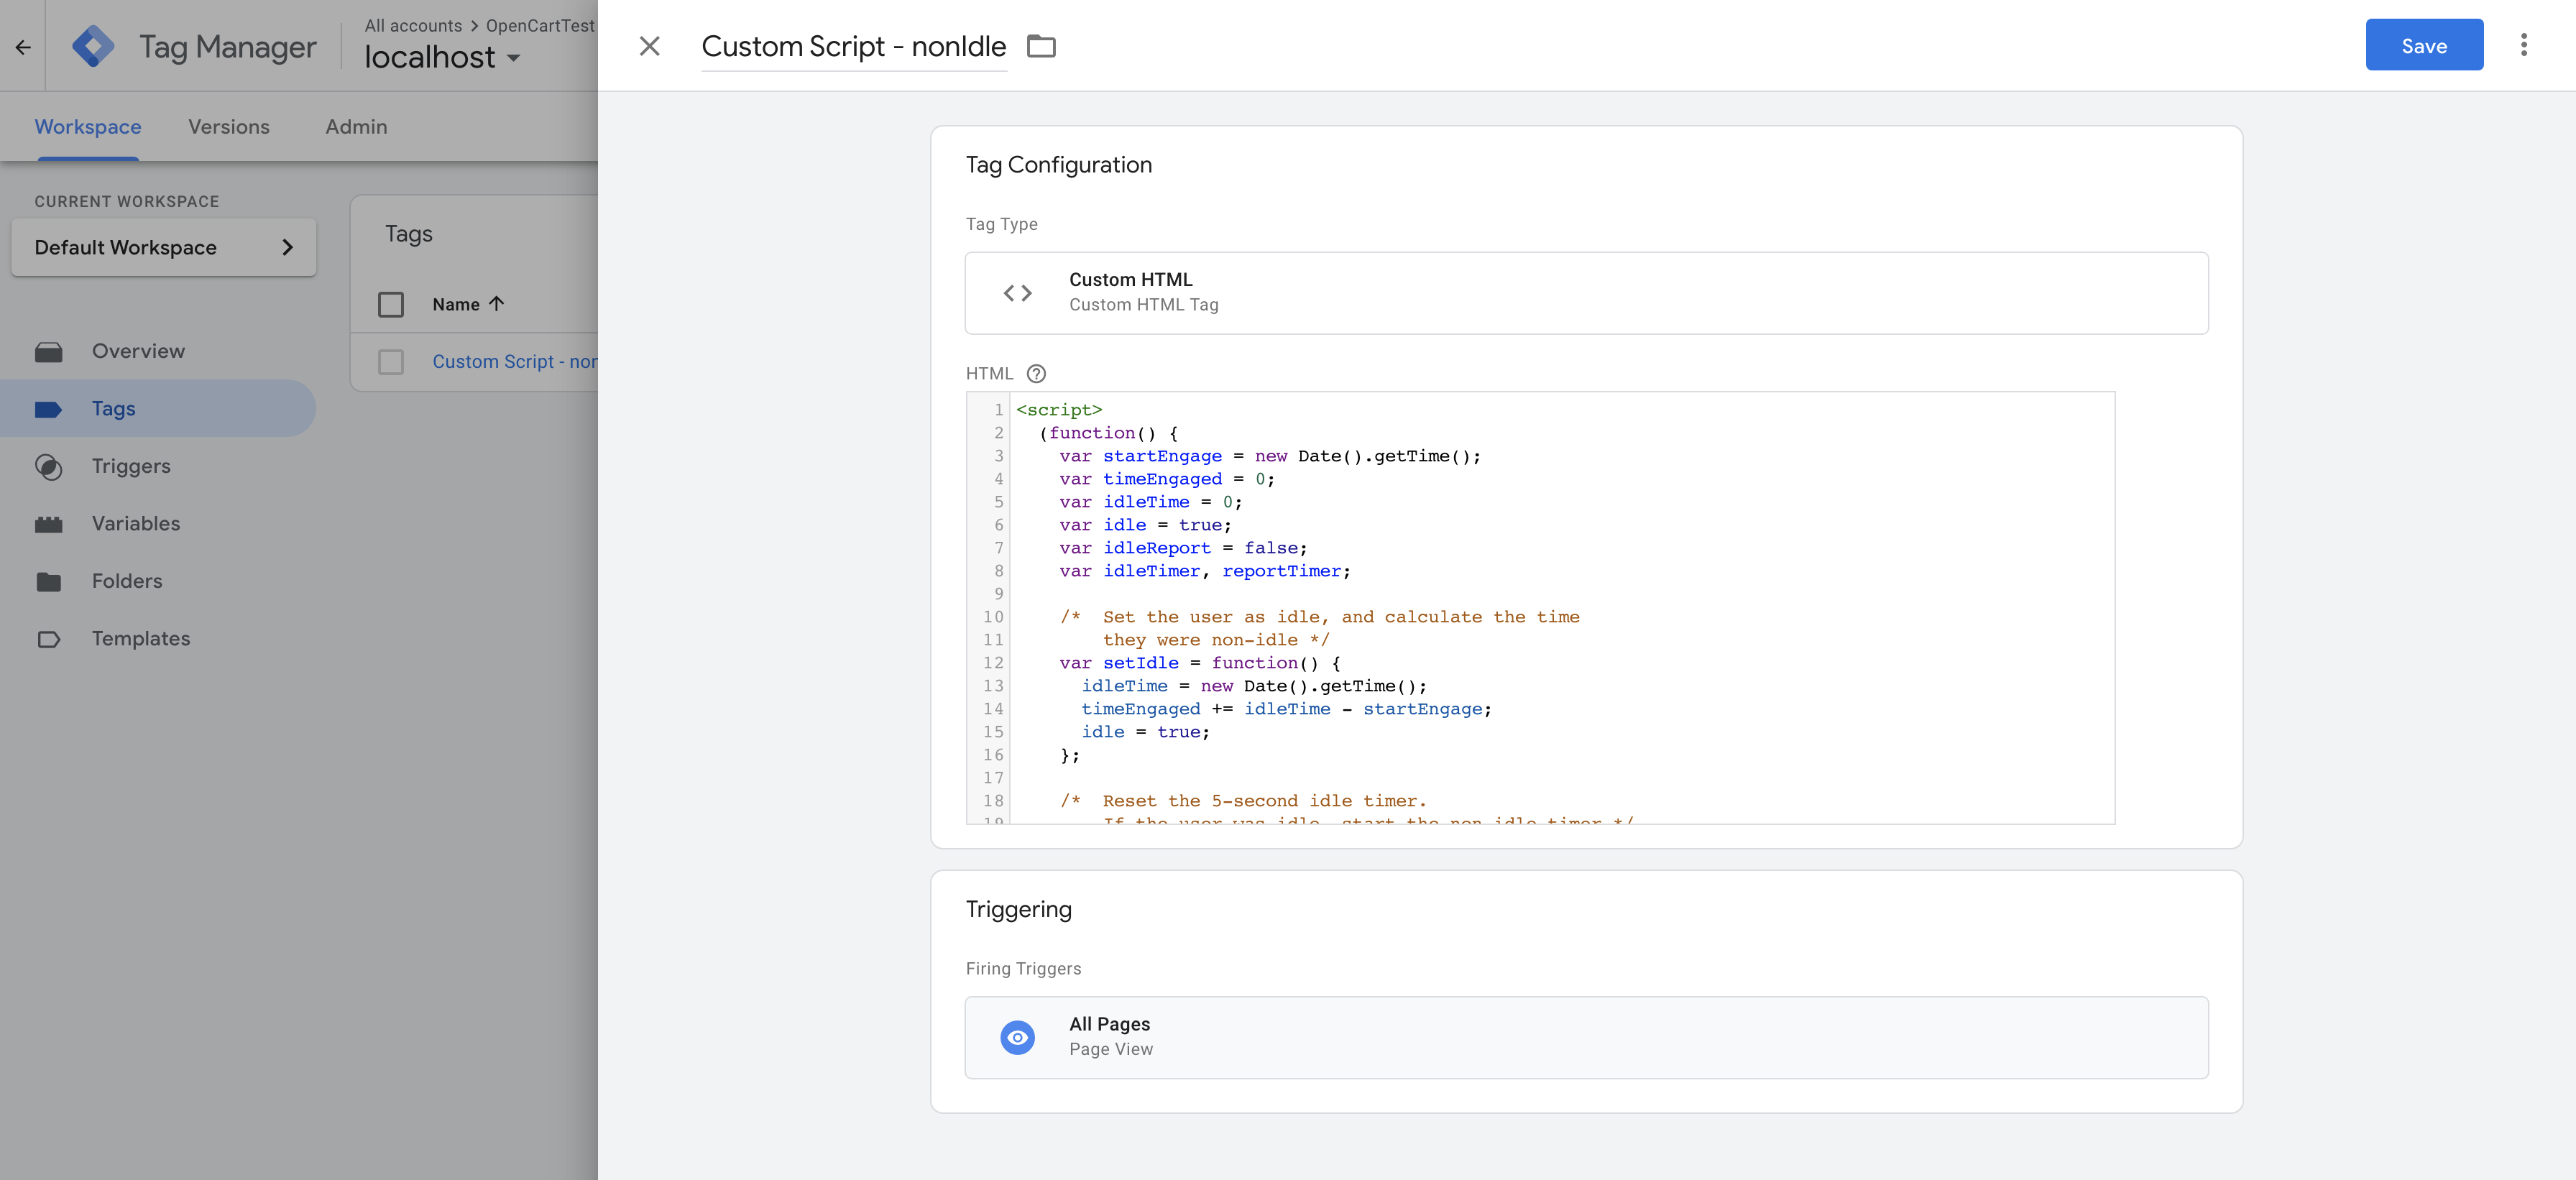The image size is (2576, 1180).
Task: Click line number 12 in code gutter
Action: point(993,663)
